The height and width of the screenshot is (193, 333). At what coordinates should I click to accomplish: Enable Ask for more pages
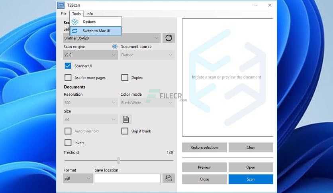[68, 78]
